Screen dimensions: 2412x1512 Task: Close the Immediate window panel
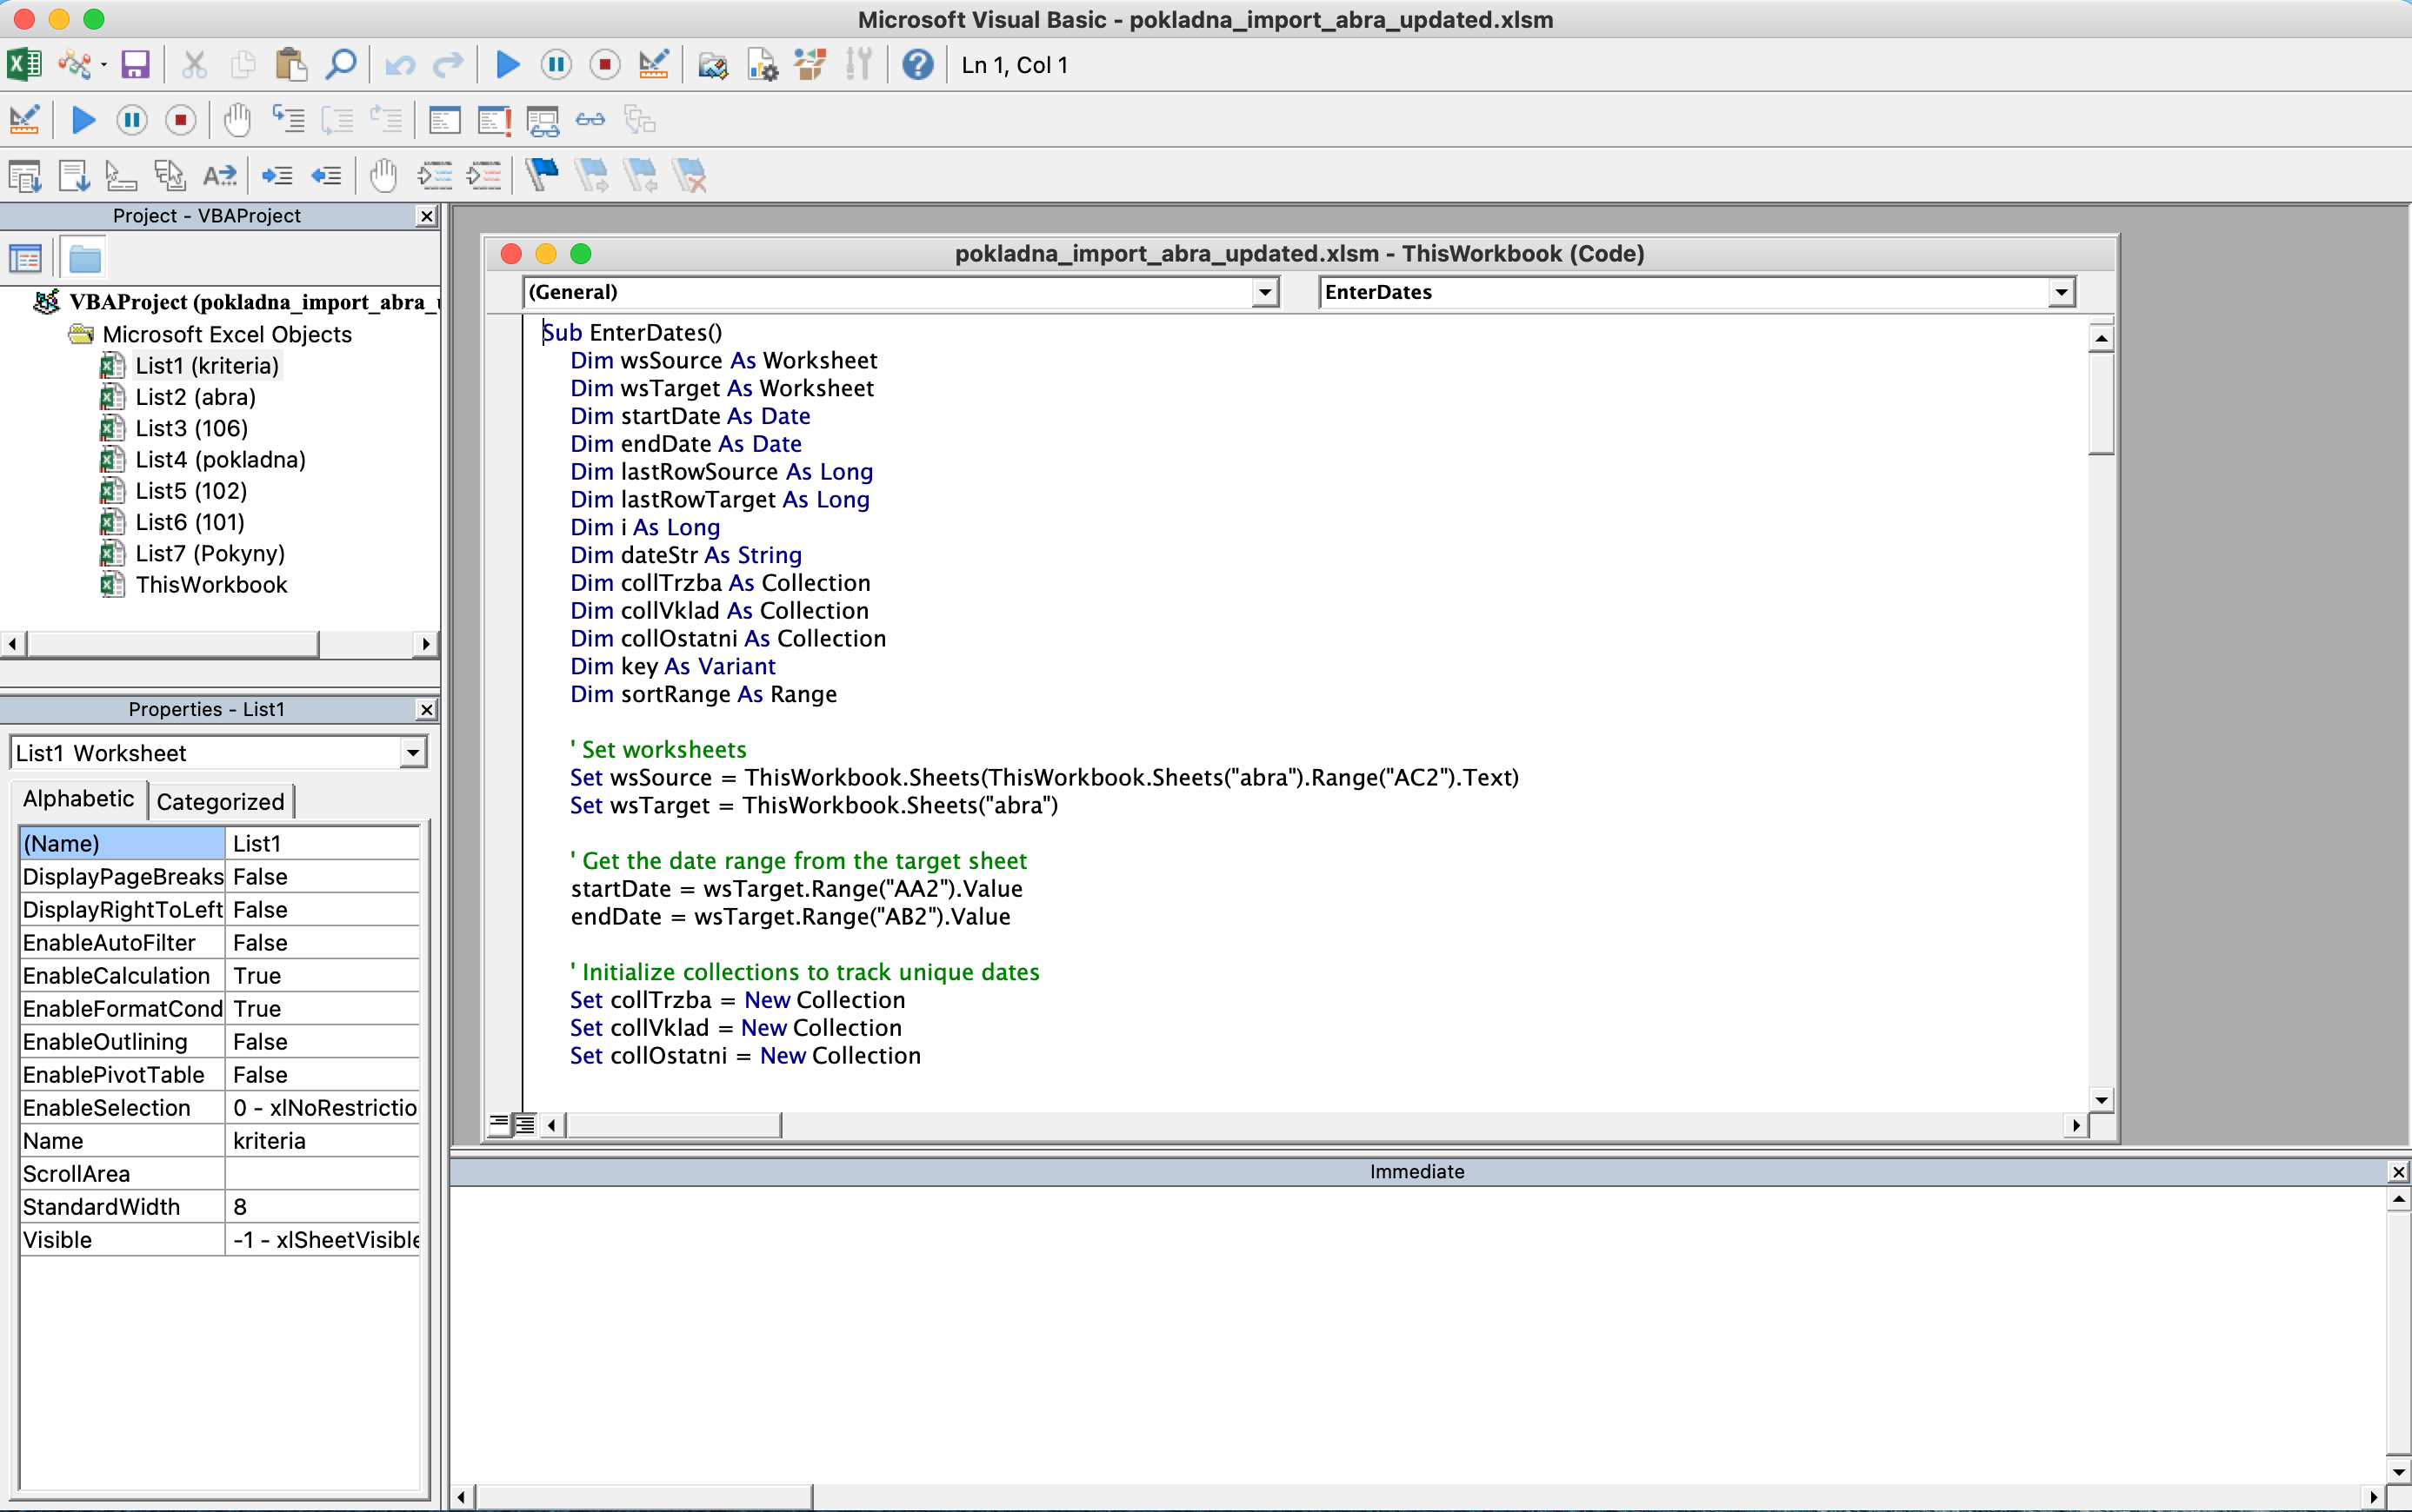pyautogui.click(x=2398, y=1172)
